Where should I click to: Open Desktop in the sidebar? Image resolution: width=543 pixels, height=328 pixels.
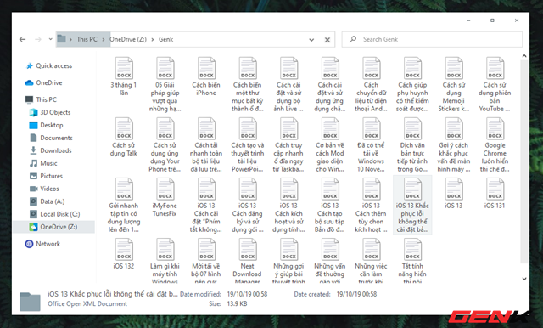(x=47, y=125)
